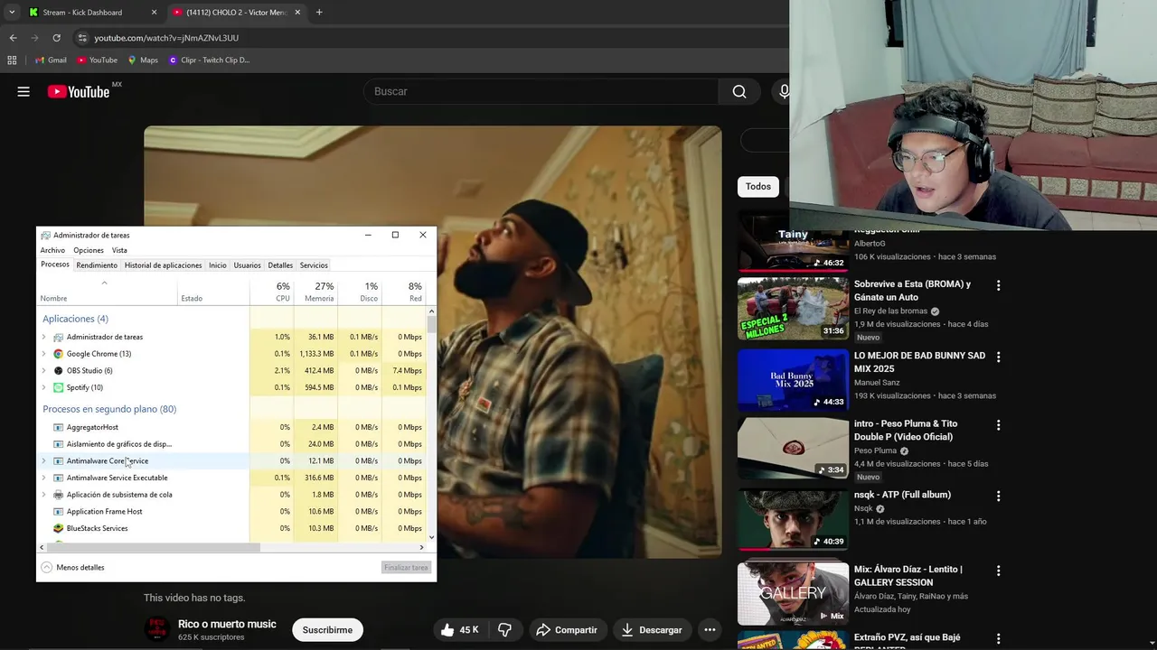Open Clipr - Twitch Clip bookmark

tap(209, 60)
